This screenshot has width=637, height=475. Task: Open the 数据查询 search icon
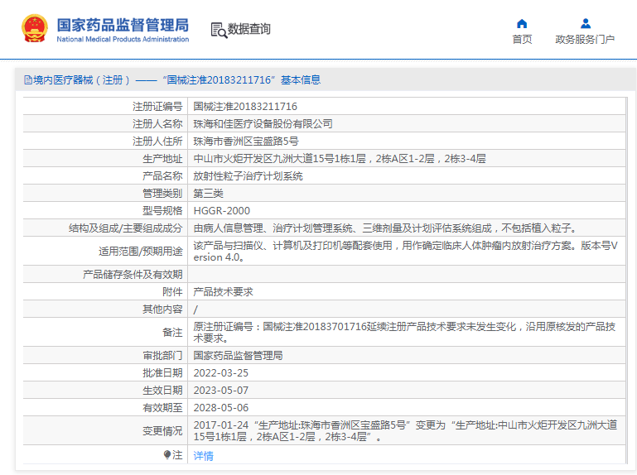click(x=219, y=30)
